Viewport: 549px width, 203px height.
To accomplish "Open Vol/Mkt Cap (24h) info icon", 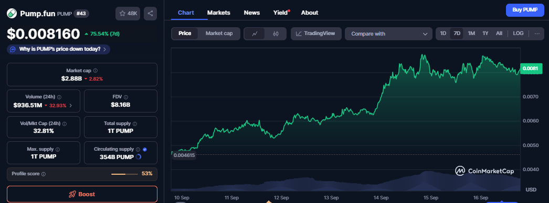I will (64, 123).
